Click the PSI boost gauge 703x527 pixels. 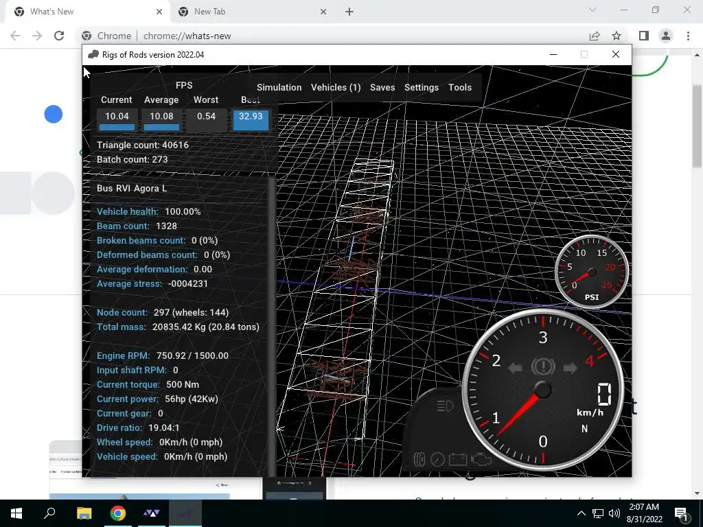(x=591, y=272)
